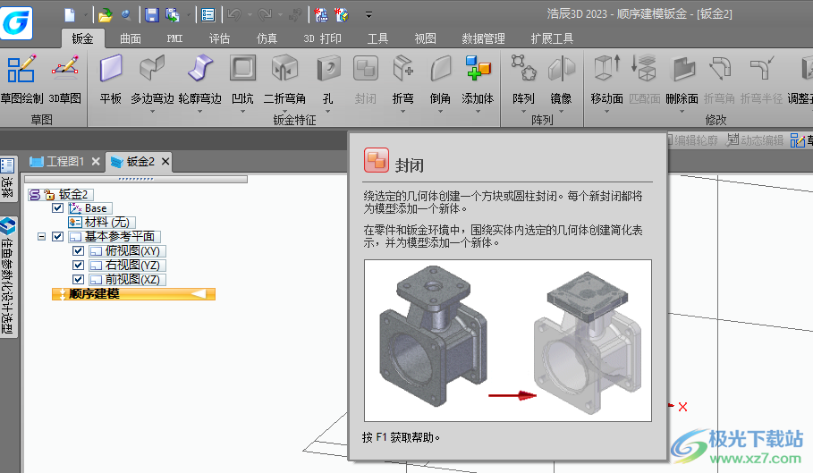This screenshot has height=473, width=813.
Task: Select the 轮廓弯边 contour flange tool
Action: (199, 79)
